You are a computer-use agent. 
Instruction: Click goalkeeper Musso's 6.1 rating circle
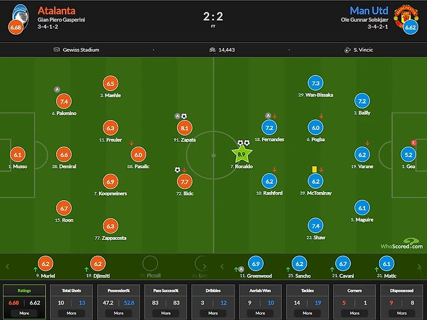click(18, 154)
